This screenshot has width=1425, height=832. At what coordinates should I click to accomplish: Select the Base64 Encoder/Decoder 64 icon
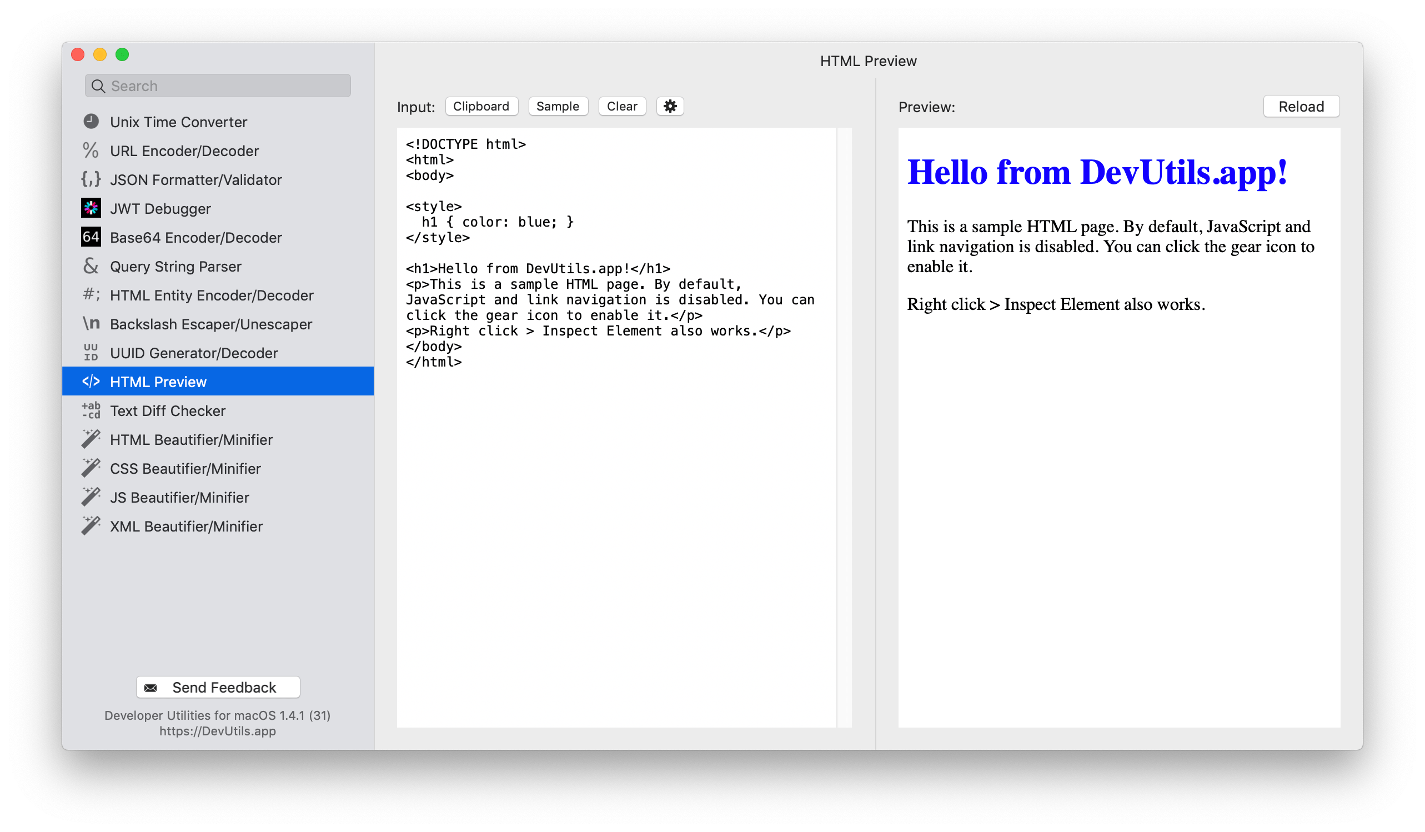(x=91, y=237)
